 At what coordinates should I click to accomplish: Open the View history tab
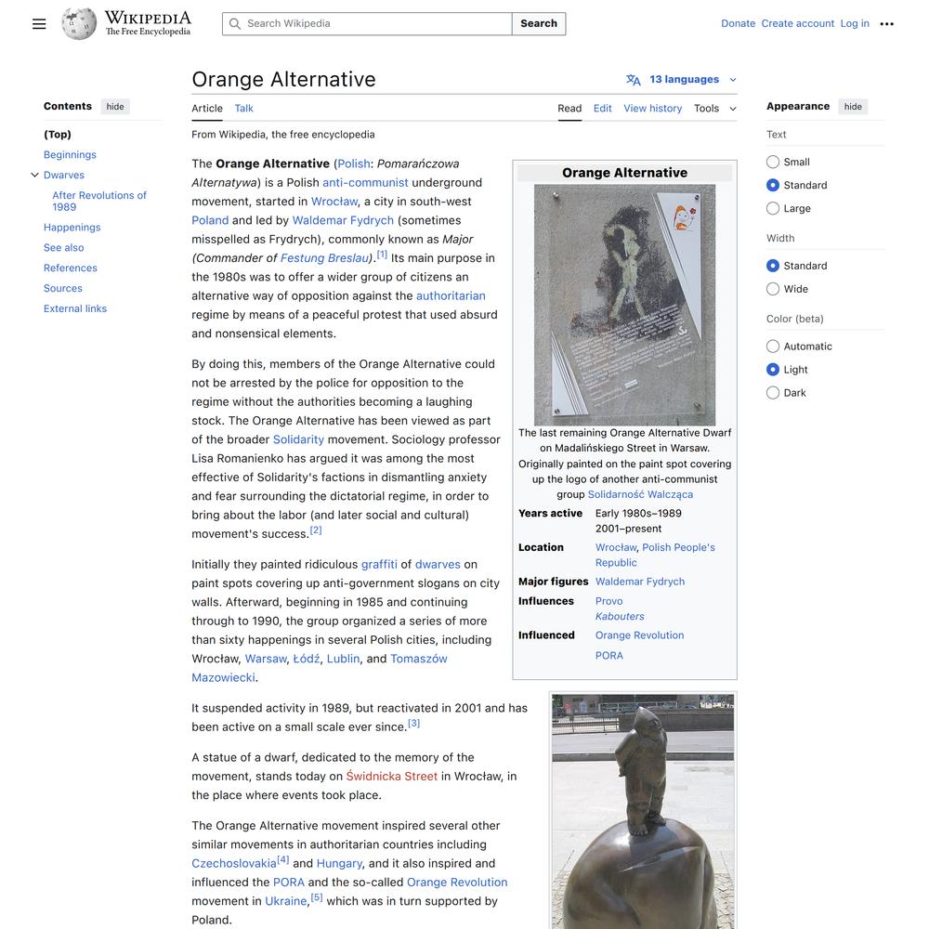coord(652,109)
